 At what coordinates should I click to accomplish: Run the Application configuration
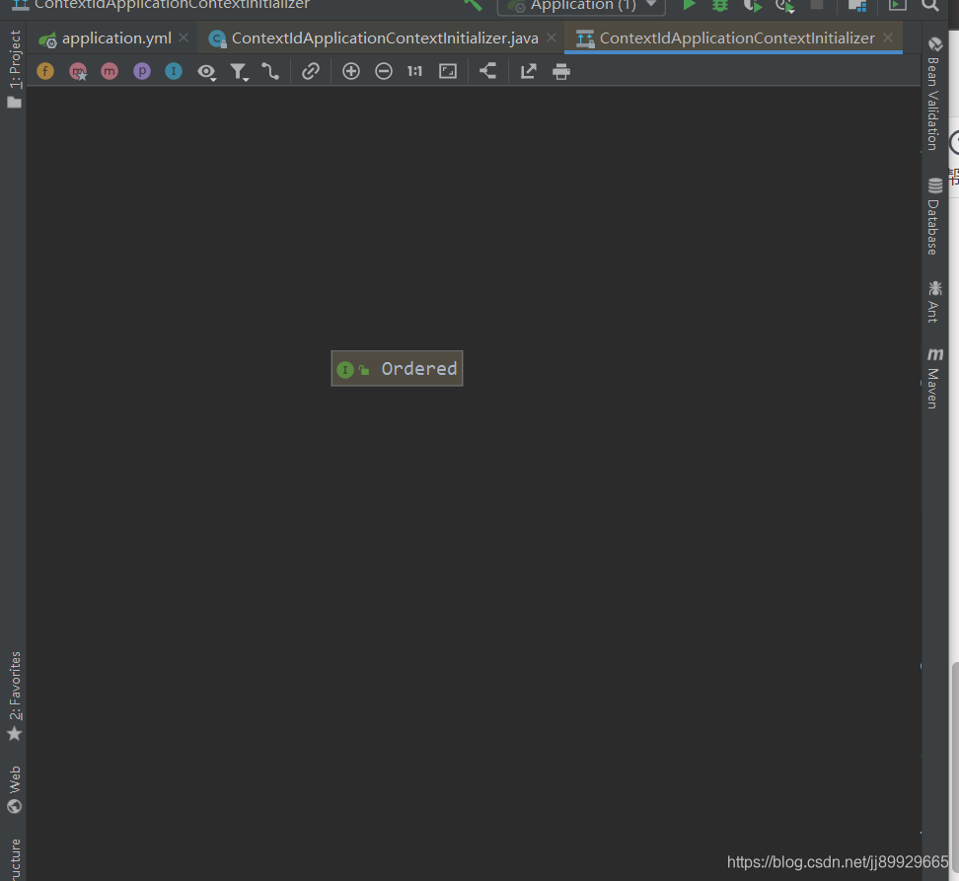tap(690, 5)
